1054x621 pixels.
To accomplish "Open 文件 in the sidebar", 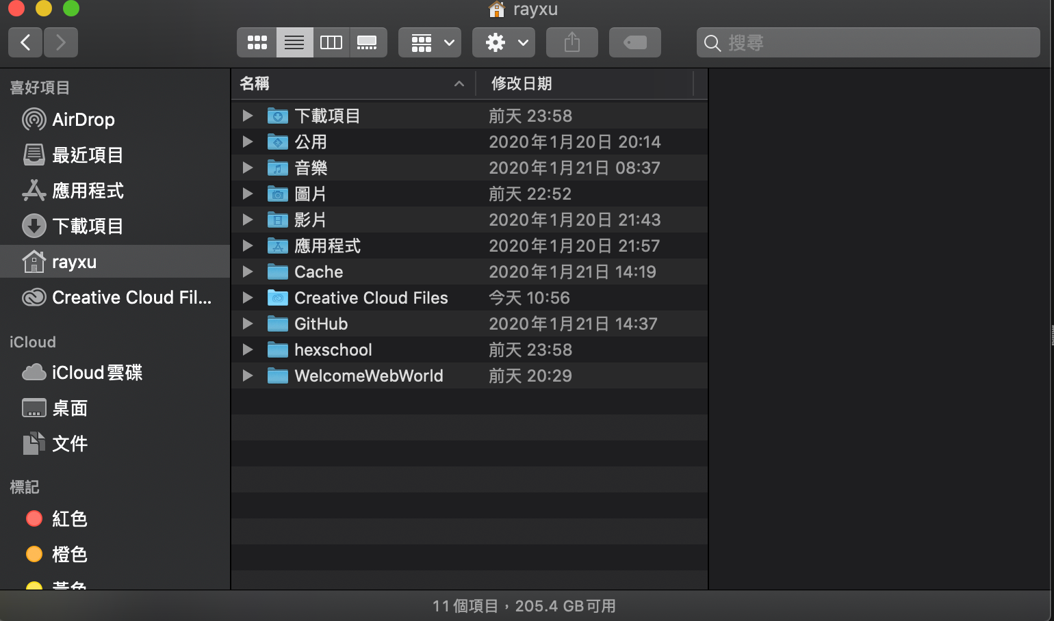I will pos(115,444).
